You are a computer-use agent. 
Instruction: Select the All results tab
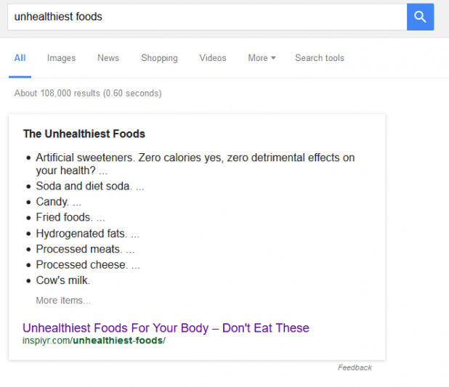pos(20,58)
